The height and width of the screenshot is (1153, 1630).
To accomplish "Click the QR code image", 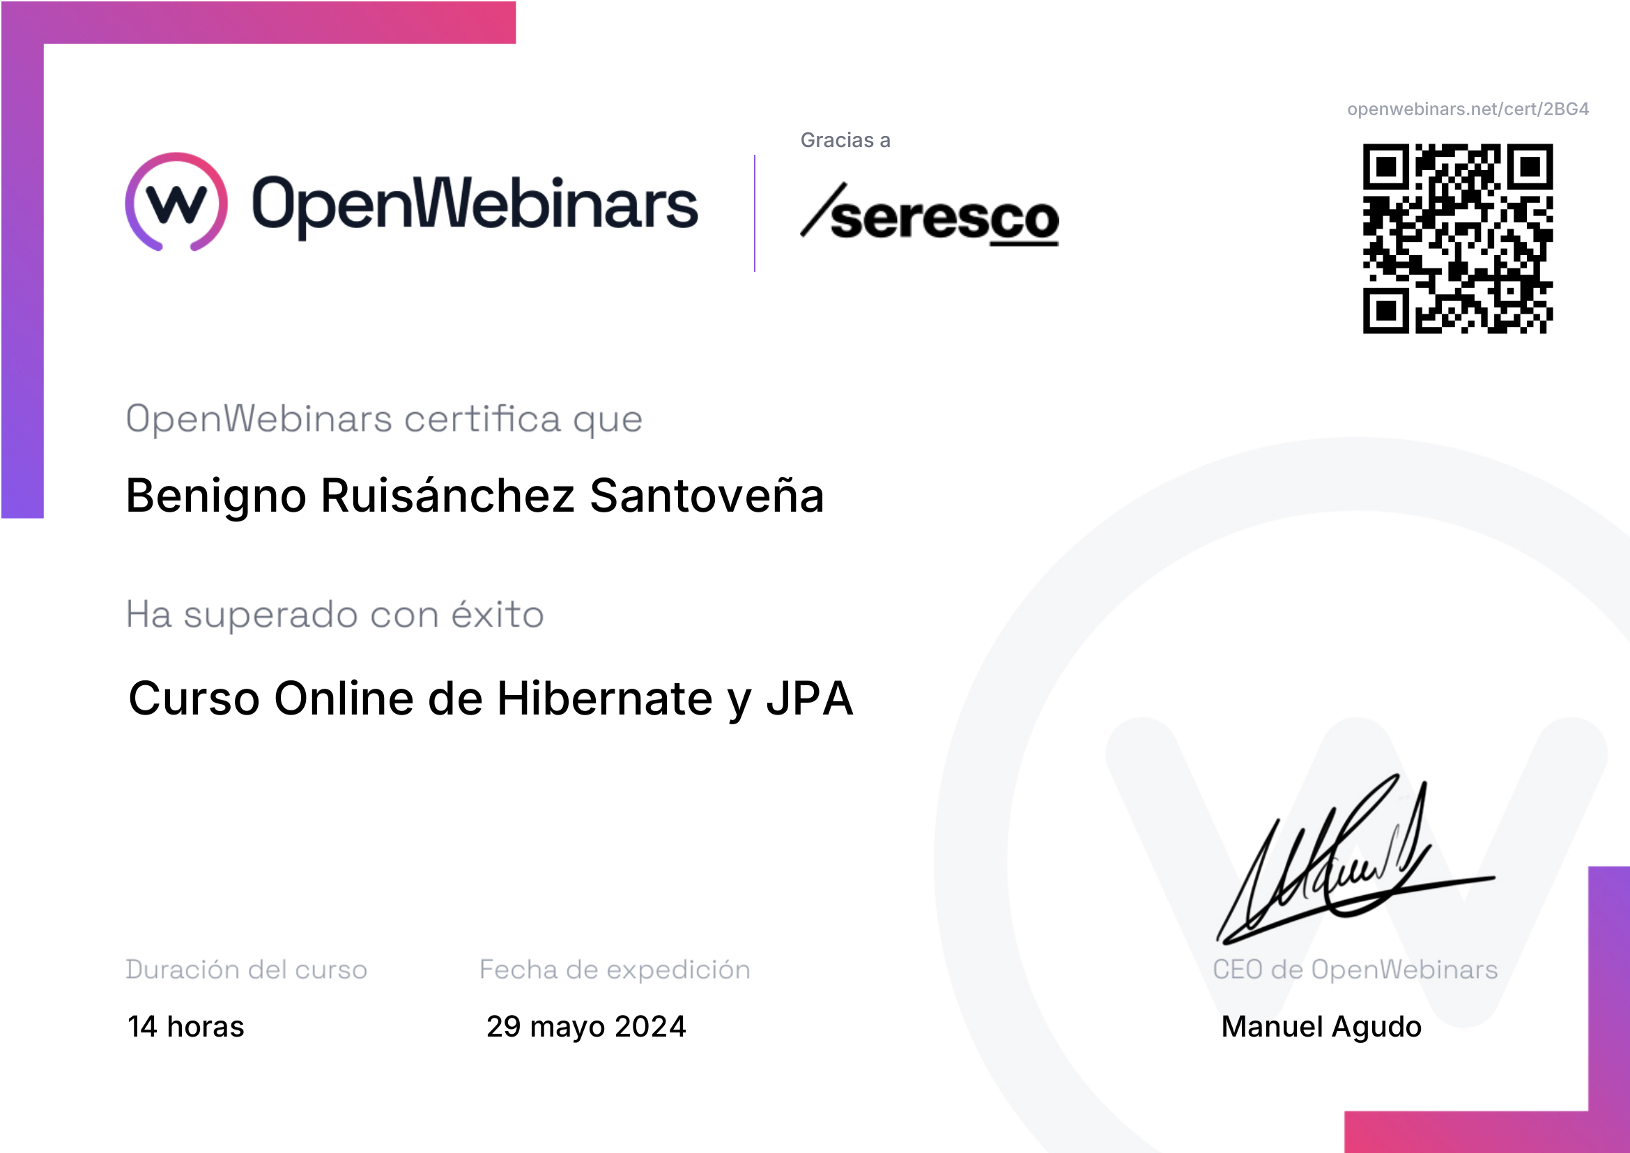I will [1456, 238].
